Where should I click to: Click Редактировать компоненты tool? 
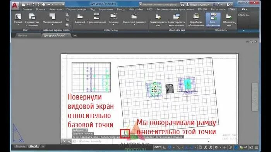pos(176,20)
